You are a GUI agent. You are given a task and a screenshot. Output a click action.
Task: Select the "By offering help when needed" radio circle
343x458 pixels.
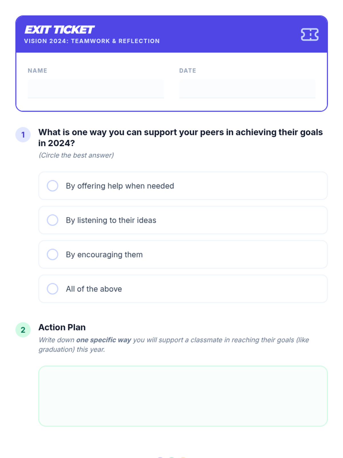click(x=53, y=186)
